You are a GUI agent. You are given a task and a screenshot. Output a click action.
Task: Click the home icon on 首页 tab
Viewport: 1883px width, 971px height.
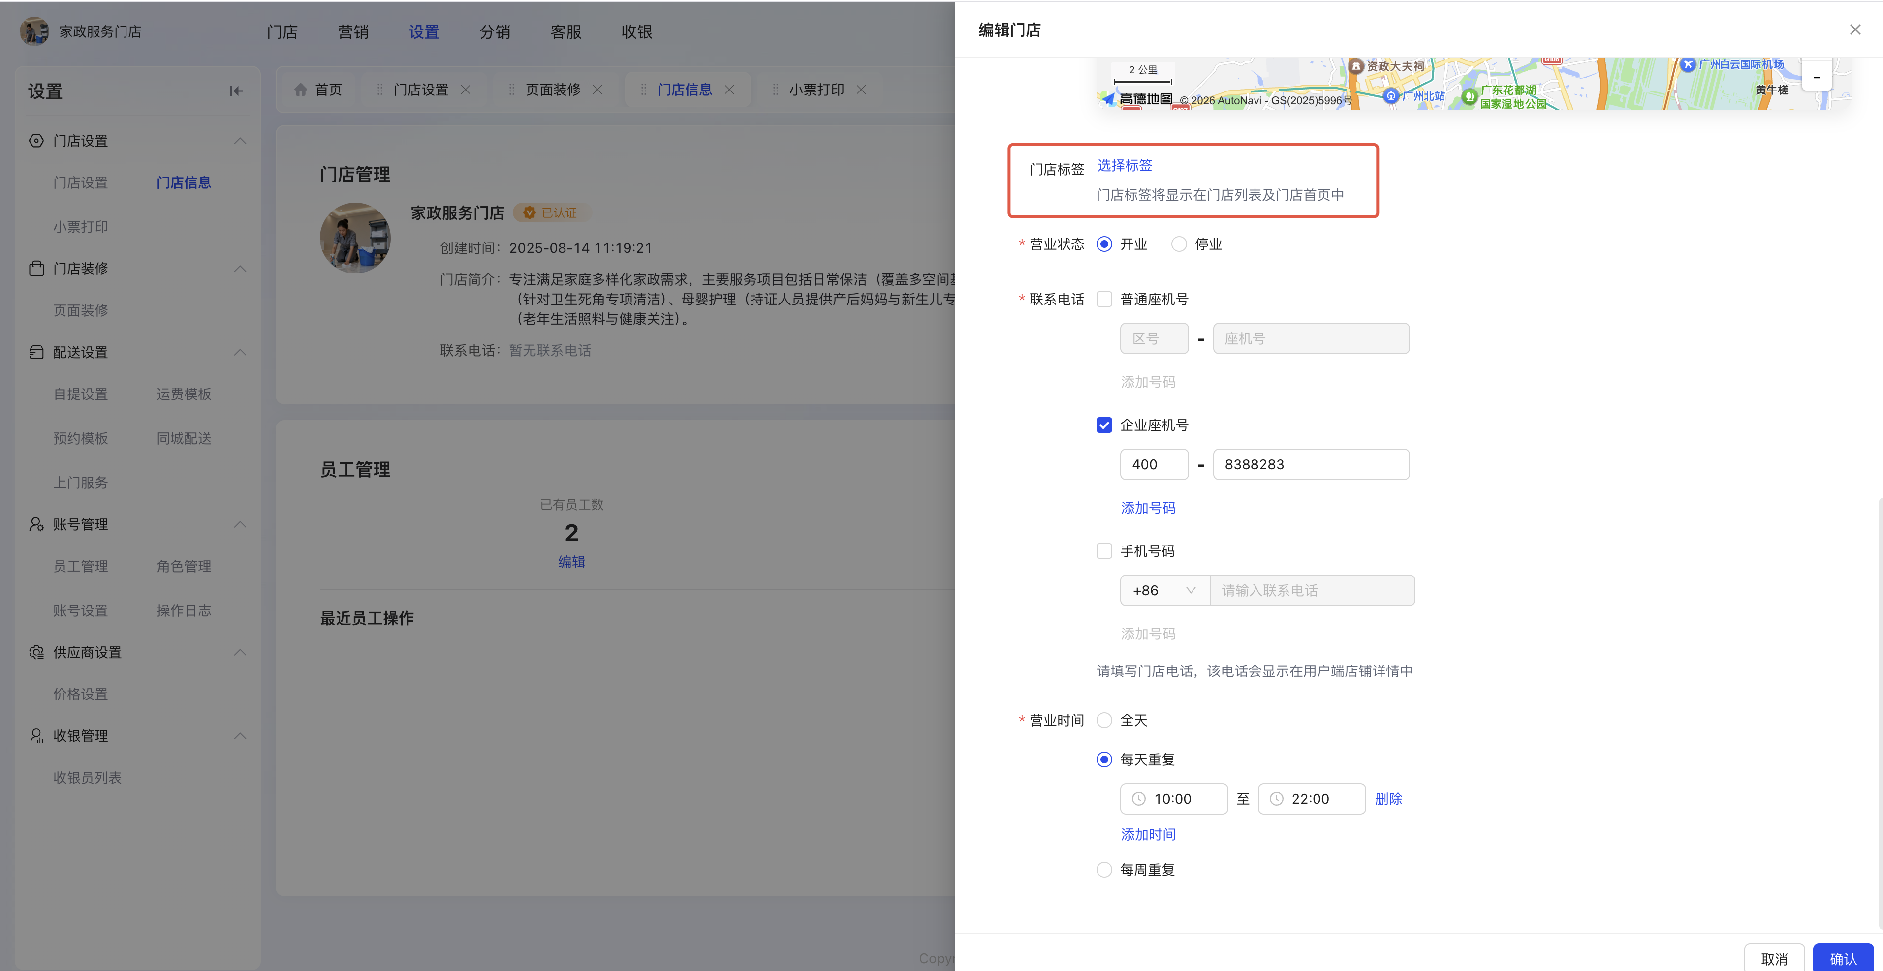click(x=300, y=89)
